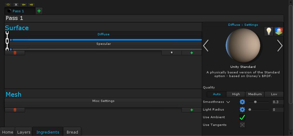Toggle the eye visibility icon in the top bar
The image size is (293, 136).
(8, 5)
